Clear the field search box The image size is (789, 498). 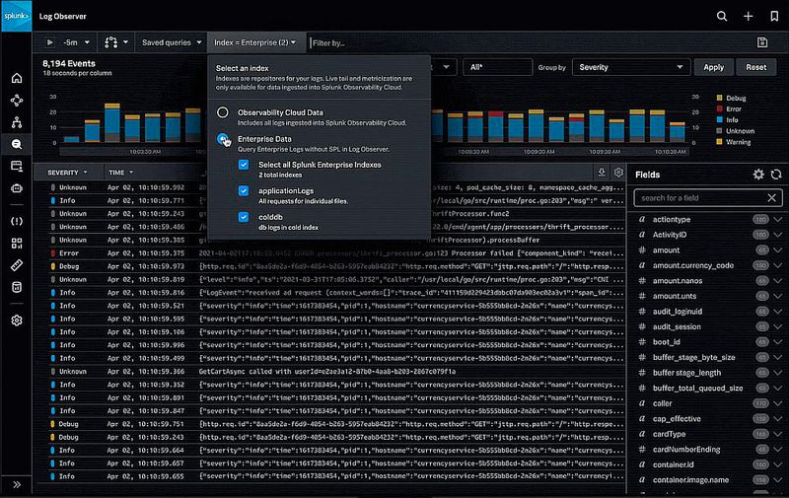click(x=771, y=197)
